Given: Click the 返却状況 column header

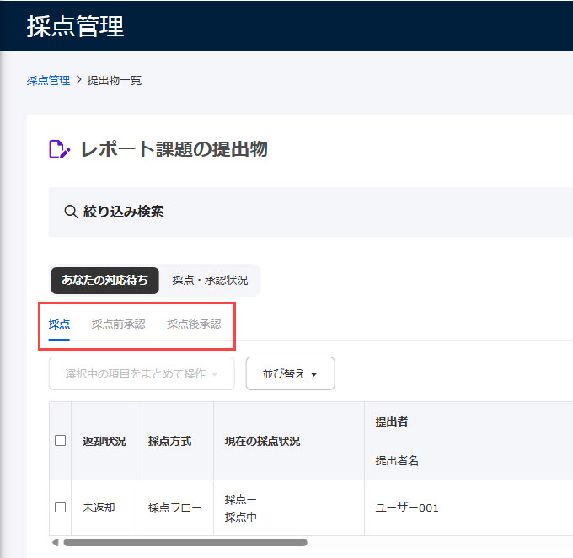Looking at the screenshot, I should (104, 441).
